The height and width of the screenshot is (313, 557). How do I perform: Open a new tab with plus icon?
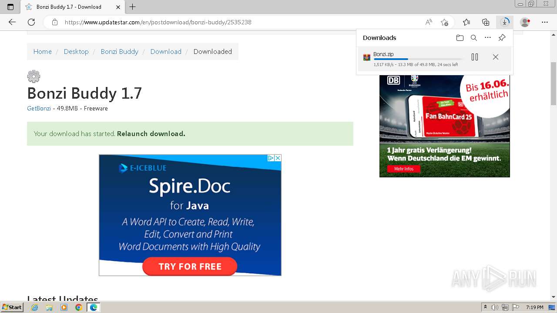pos(133,7)
